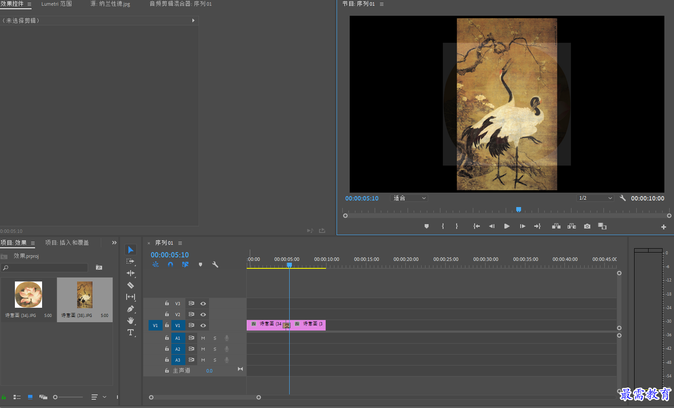Mute audio track A1

coord(203,338)
